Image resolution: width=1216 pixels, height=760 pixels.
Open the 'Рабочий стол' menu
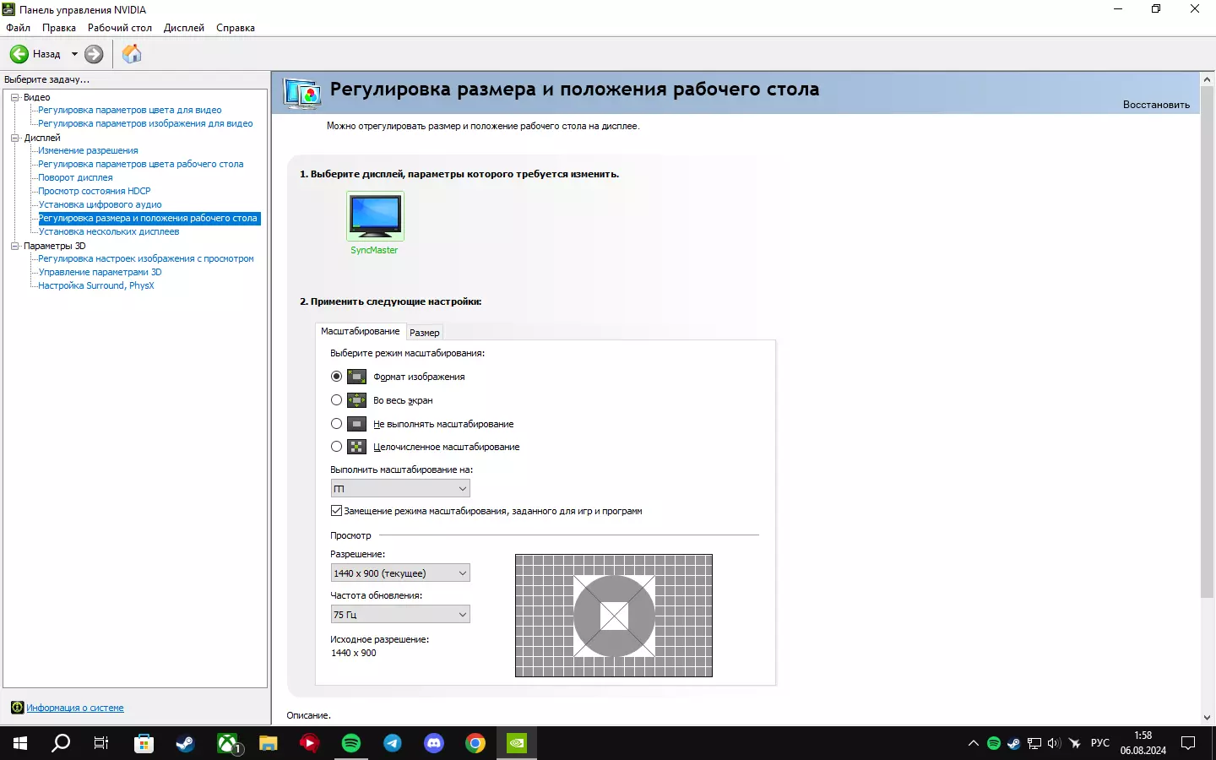click(x=120, y=28)
